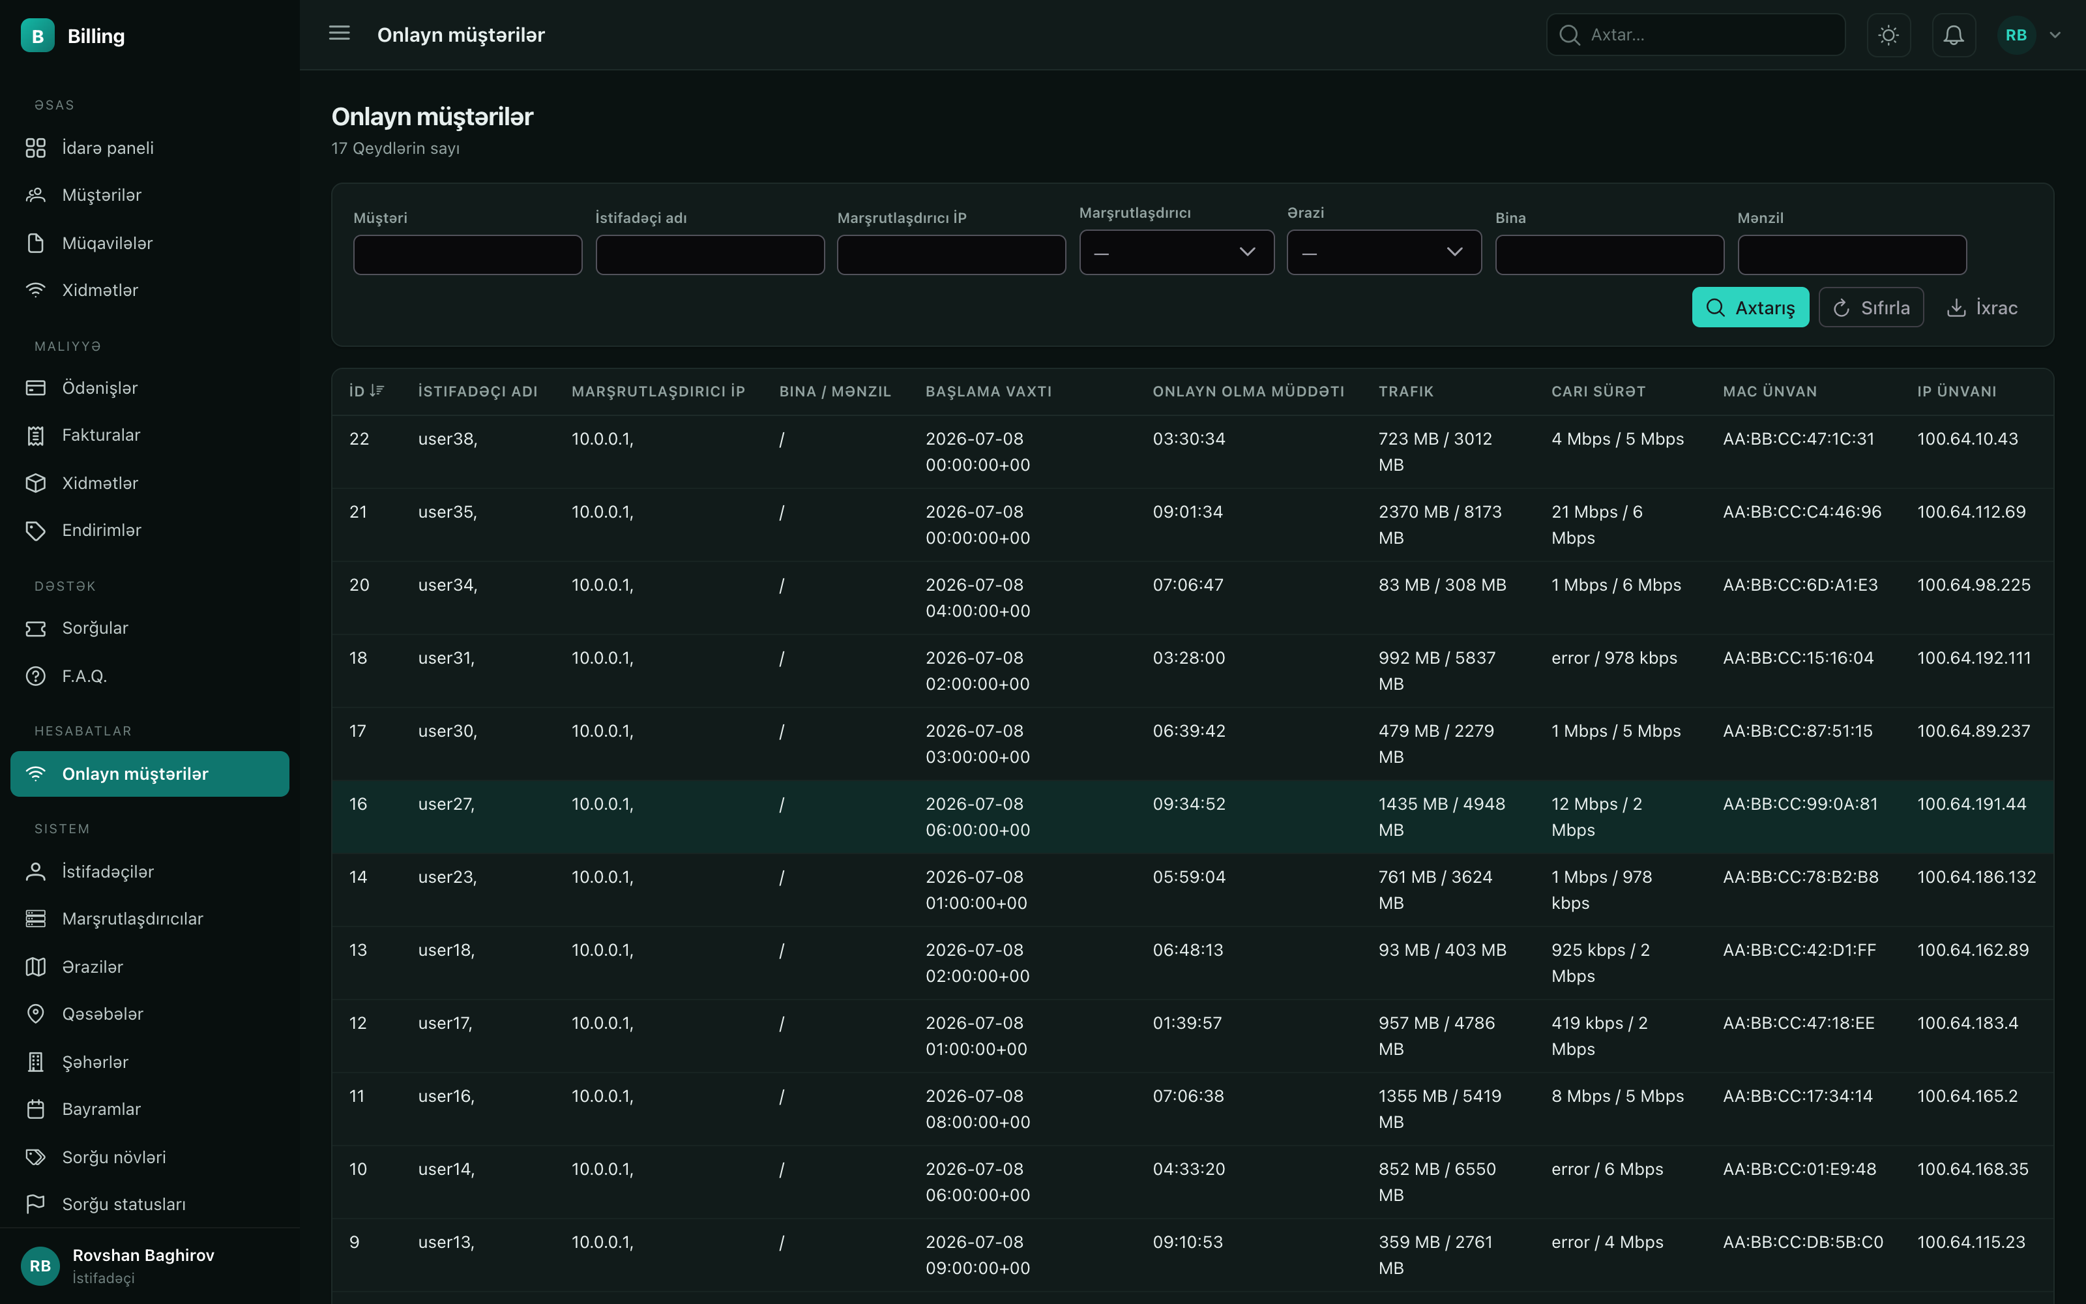This screenshot has width=2086, height=1304.
Task: Click the F.A.Q. question icon
Action: point(35,676)
